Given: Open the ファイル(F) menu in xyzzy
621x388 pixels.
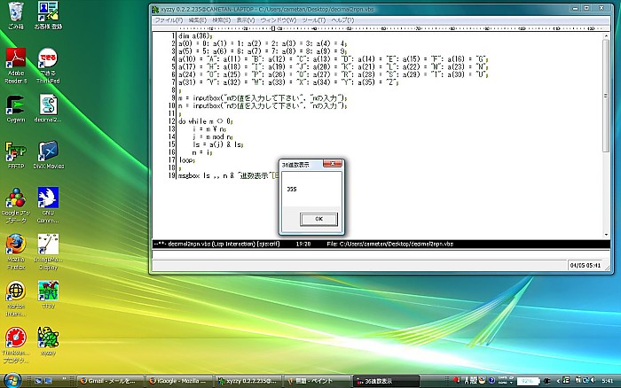Looking at the screenshot, I should click(169, 19).
